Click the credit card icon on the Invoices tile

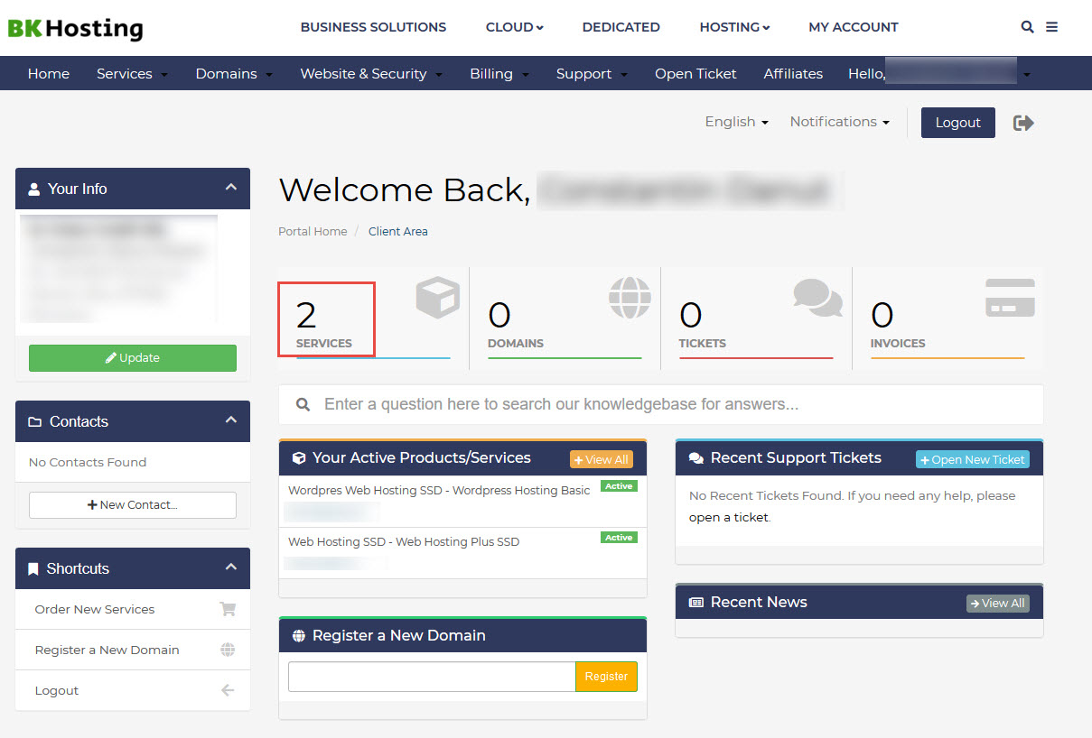1010,298
